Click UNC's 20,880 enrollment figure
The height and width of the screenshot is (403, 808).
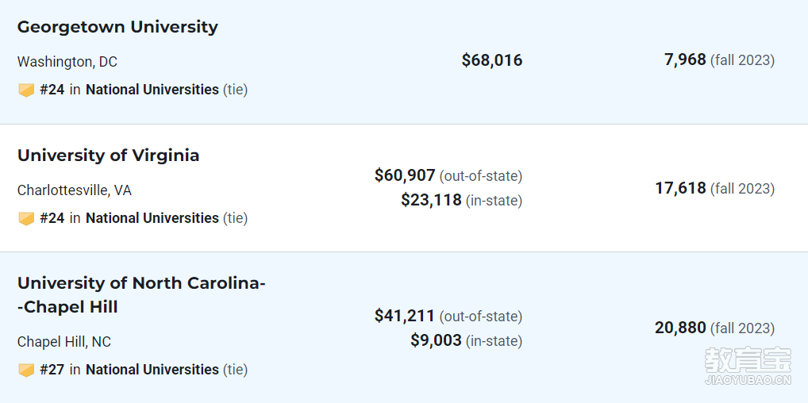[x=681, y=328]
